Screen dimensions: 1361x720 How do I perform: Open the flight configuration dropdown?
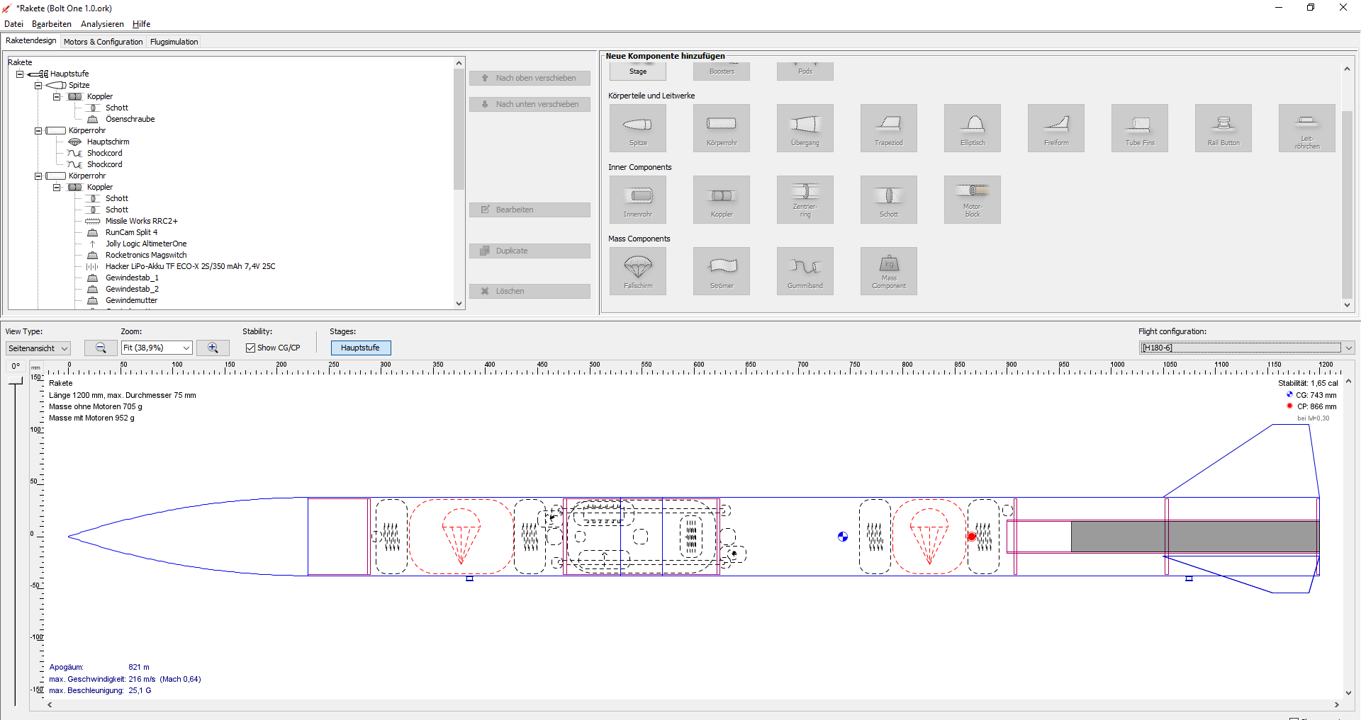coord(1348,348)
